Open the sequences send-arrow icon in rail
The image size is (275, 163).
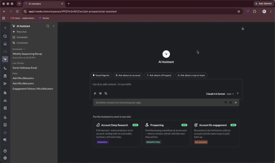(x=5, y=84)
